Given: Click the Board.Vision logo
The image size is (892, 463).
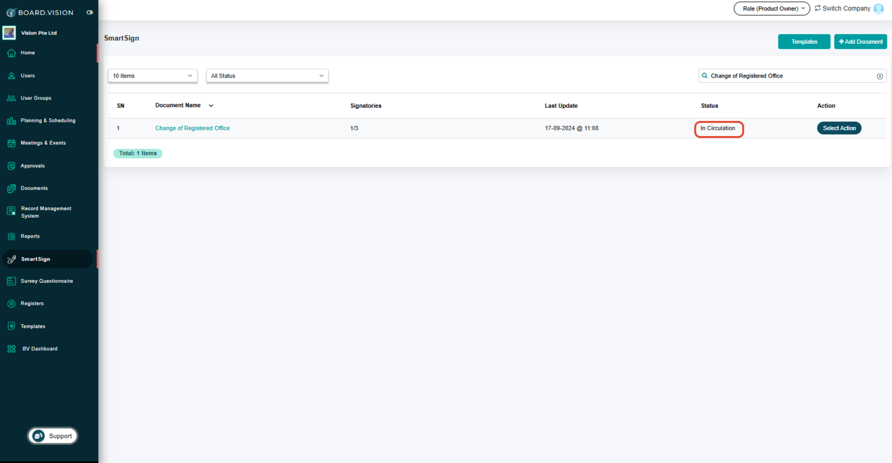Looking at the screenshot, I should point(40,13).
